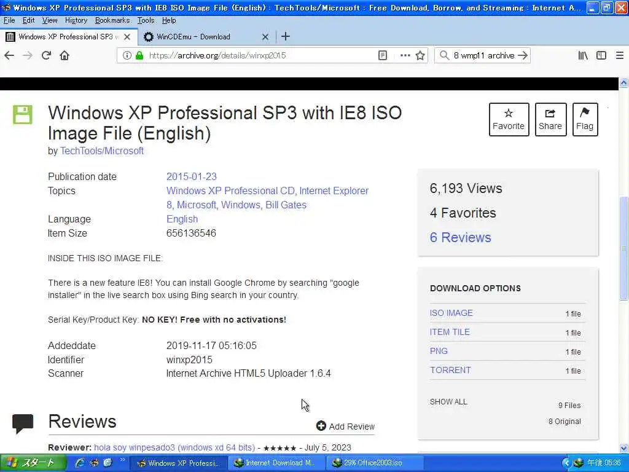Close the Windows XP Professional SP3 tab
Screen dimensions: 629x472
[x=127, y=37]
